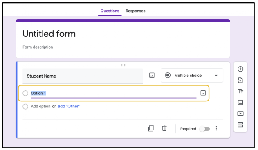Screen dimensions: 258x150
Task: Toggle the Required switch
Action: point(205,129)
